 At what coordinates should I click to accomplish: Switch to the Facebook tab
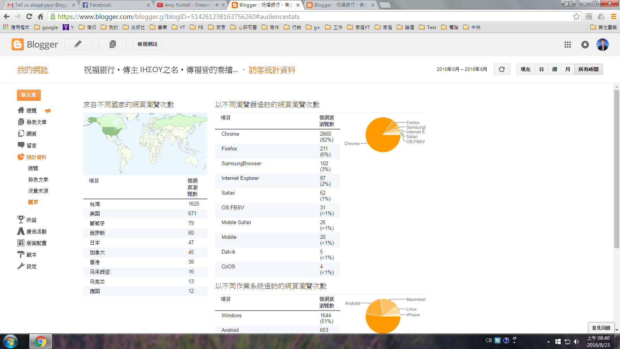tap(115, 5)
